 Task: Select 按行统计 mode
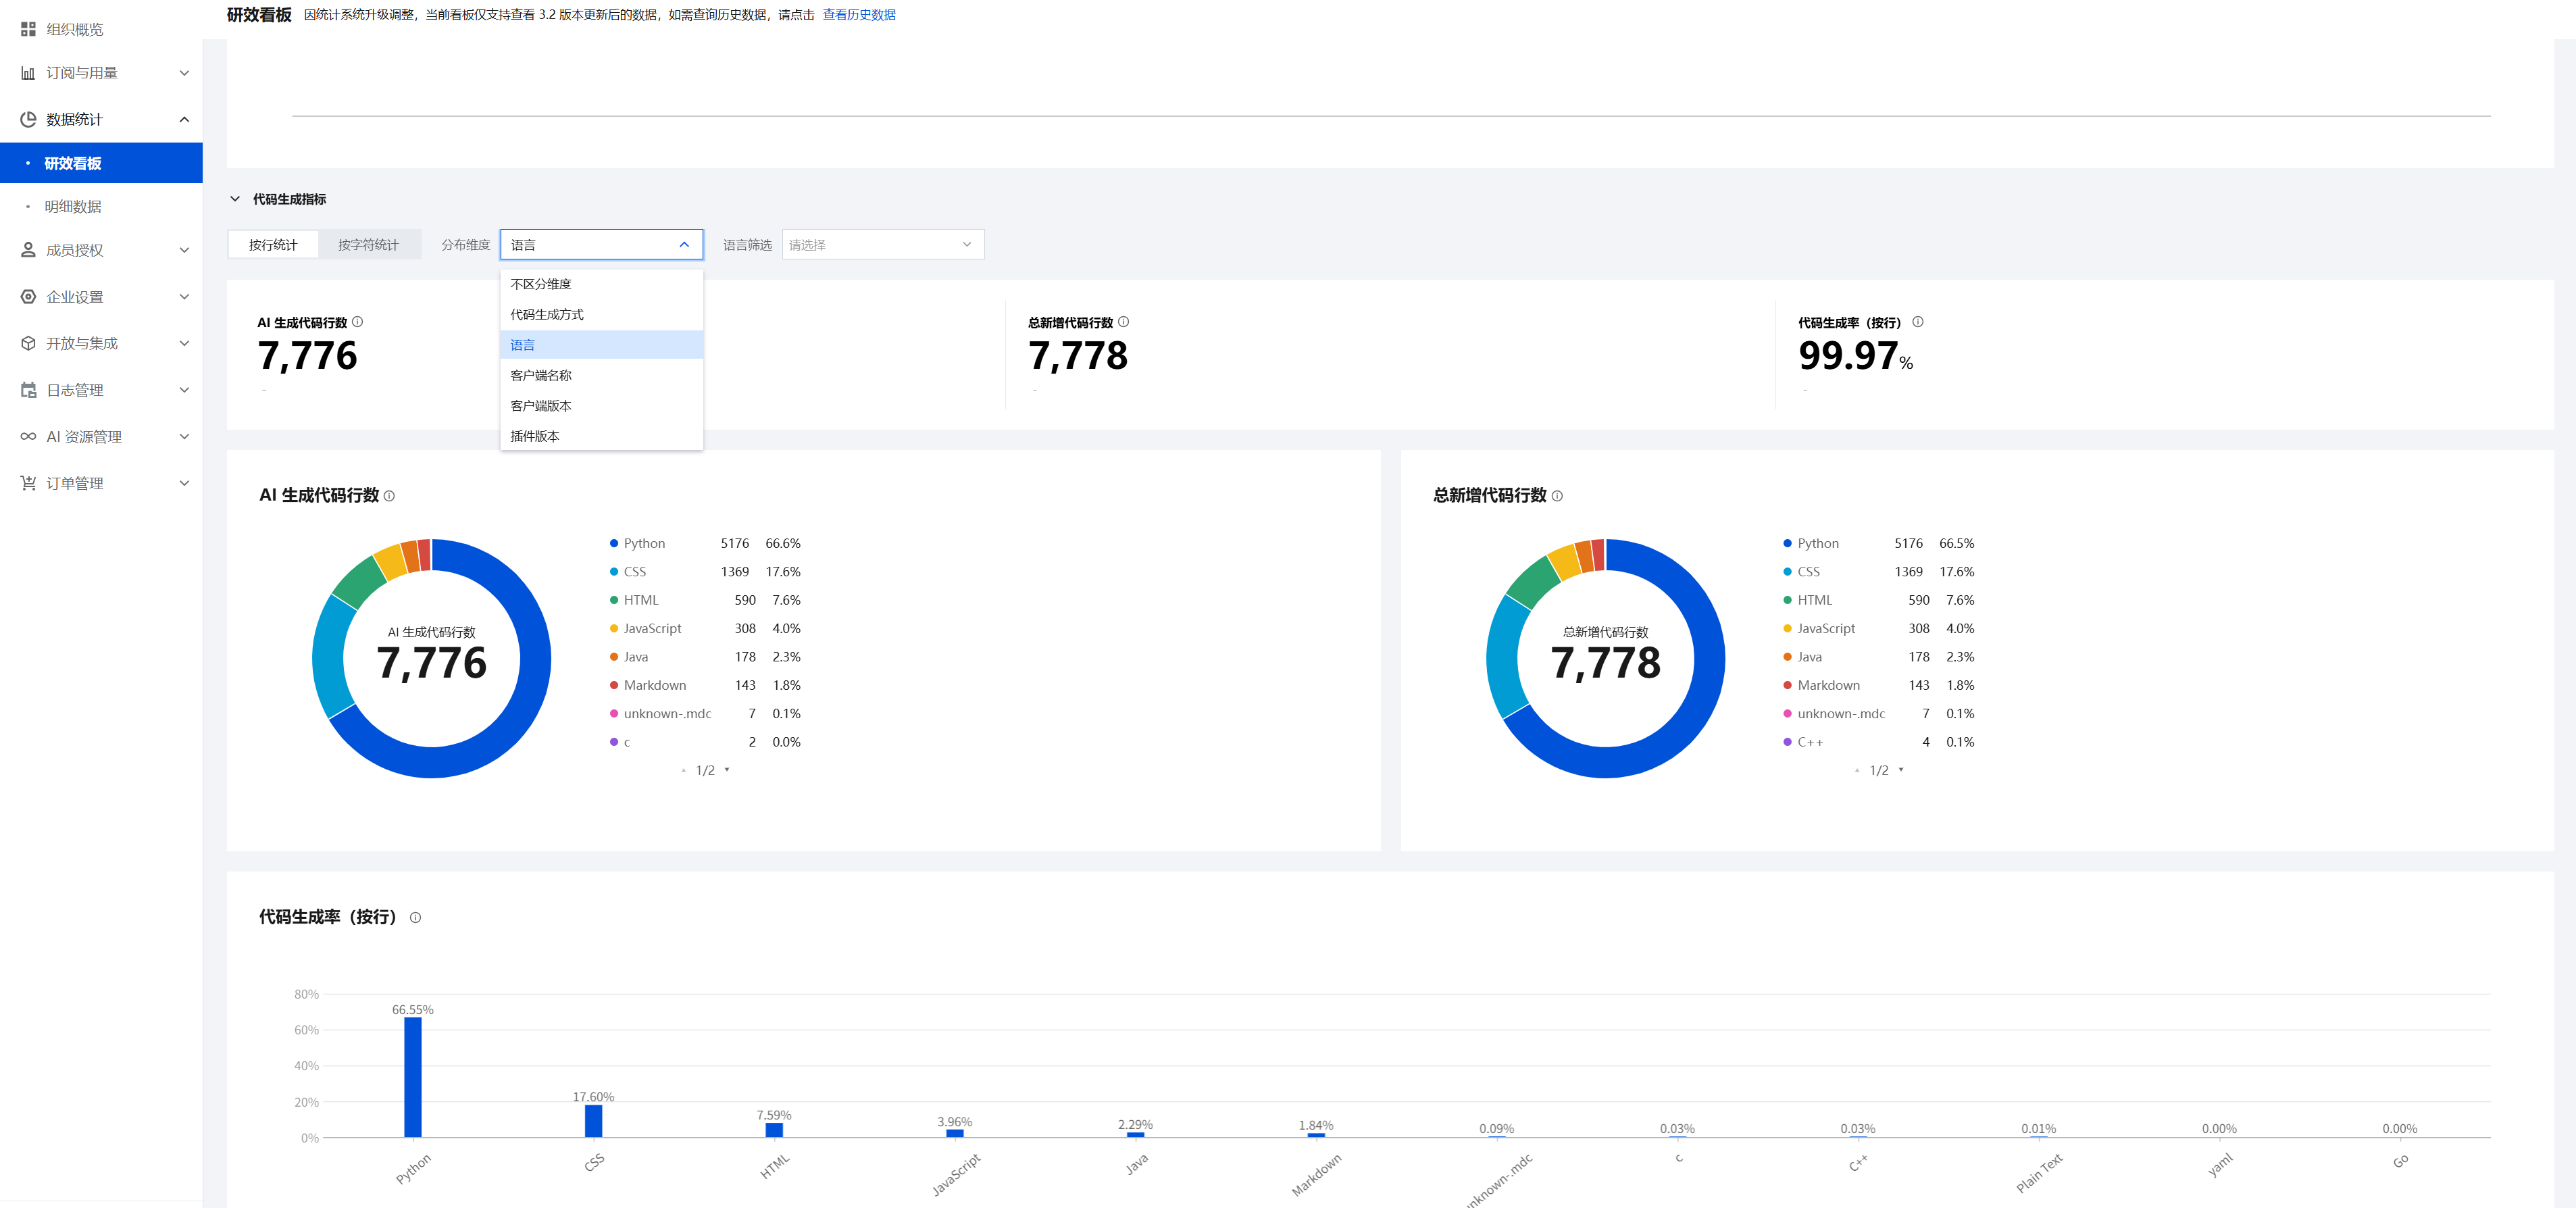[x=273, y=245]
